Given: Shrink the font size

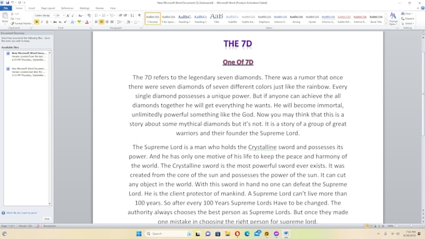Looking at the screenshot, I should click(72, 16).
